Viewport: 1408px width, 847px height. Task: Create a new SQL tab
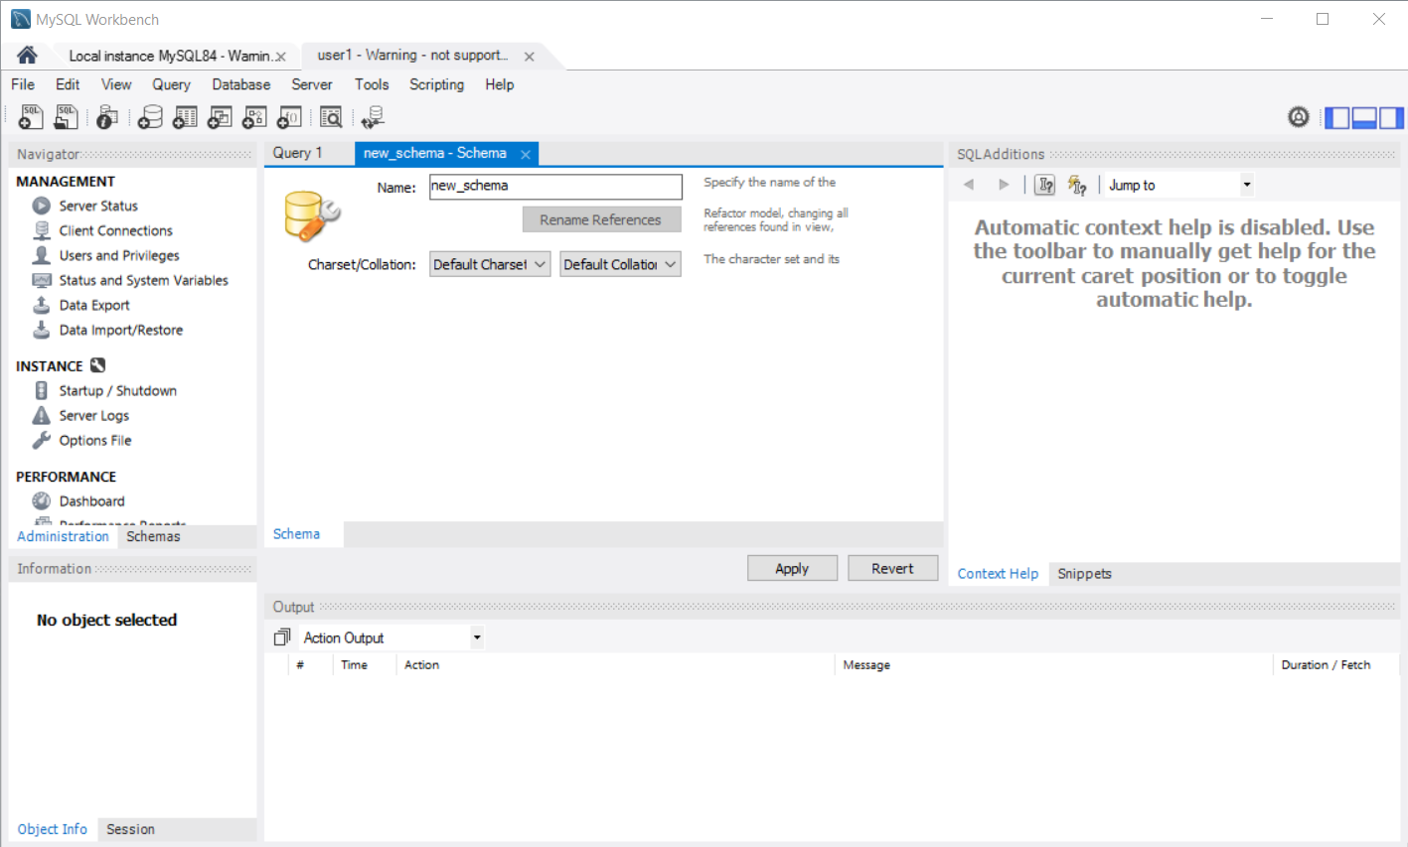tap(31, 117)
